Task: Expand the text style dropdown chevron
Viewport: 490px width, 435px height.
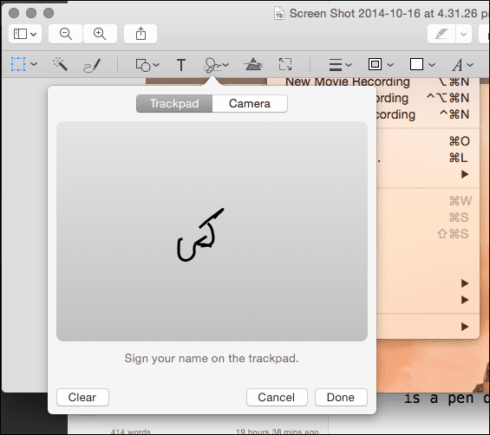Action: coord(470,65)
